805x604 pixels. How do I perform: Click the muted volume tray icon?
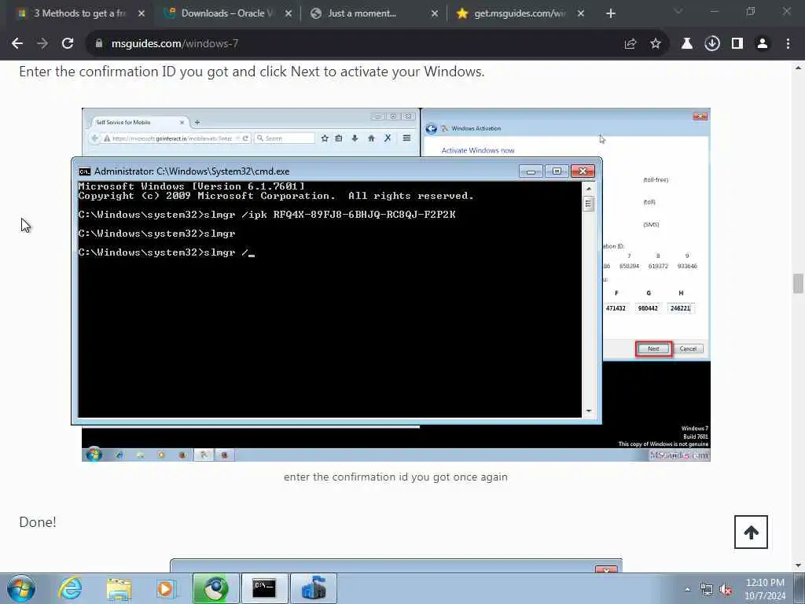pyautogui.click(x=726, y=590)
